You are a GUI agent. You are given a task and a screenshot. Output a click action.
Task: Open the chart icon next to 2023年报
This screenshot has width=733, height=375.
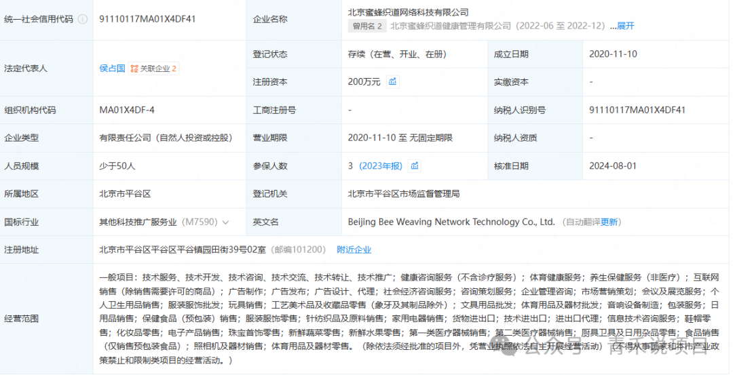click(415, 165)
